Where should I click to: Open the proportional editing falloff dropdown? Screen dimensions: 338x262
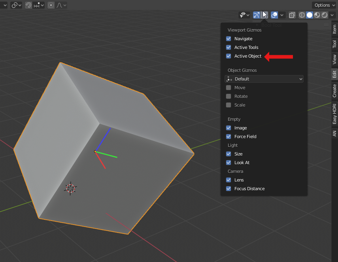61,5
